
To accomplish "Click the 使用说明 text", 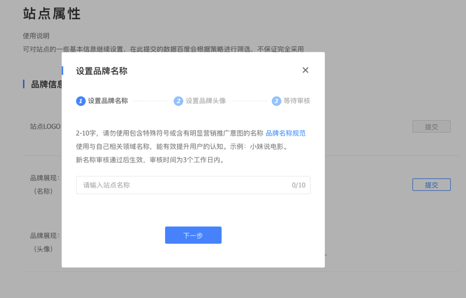I will [36, 36].
